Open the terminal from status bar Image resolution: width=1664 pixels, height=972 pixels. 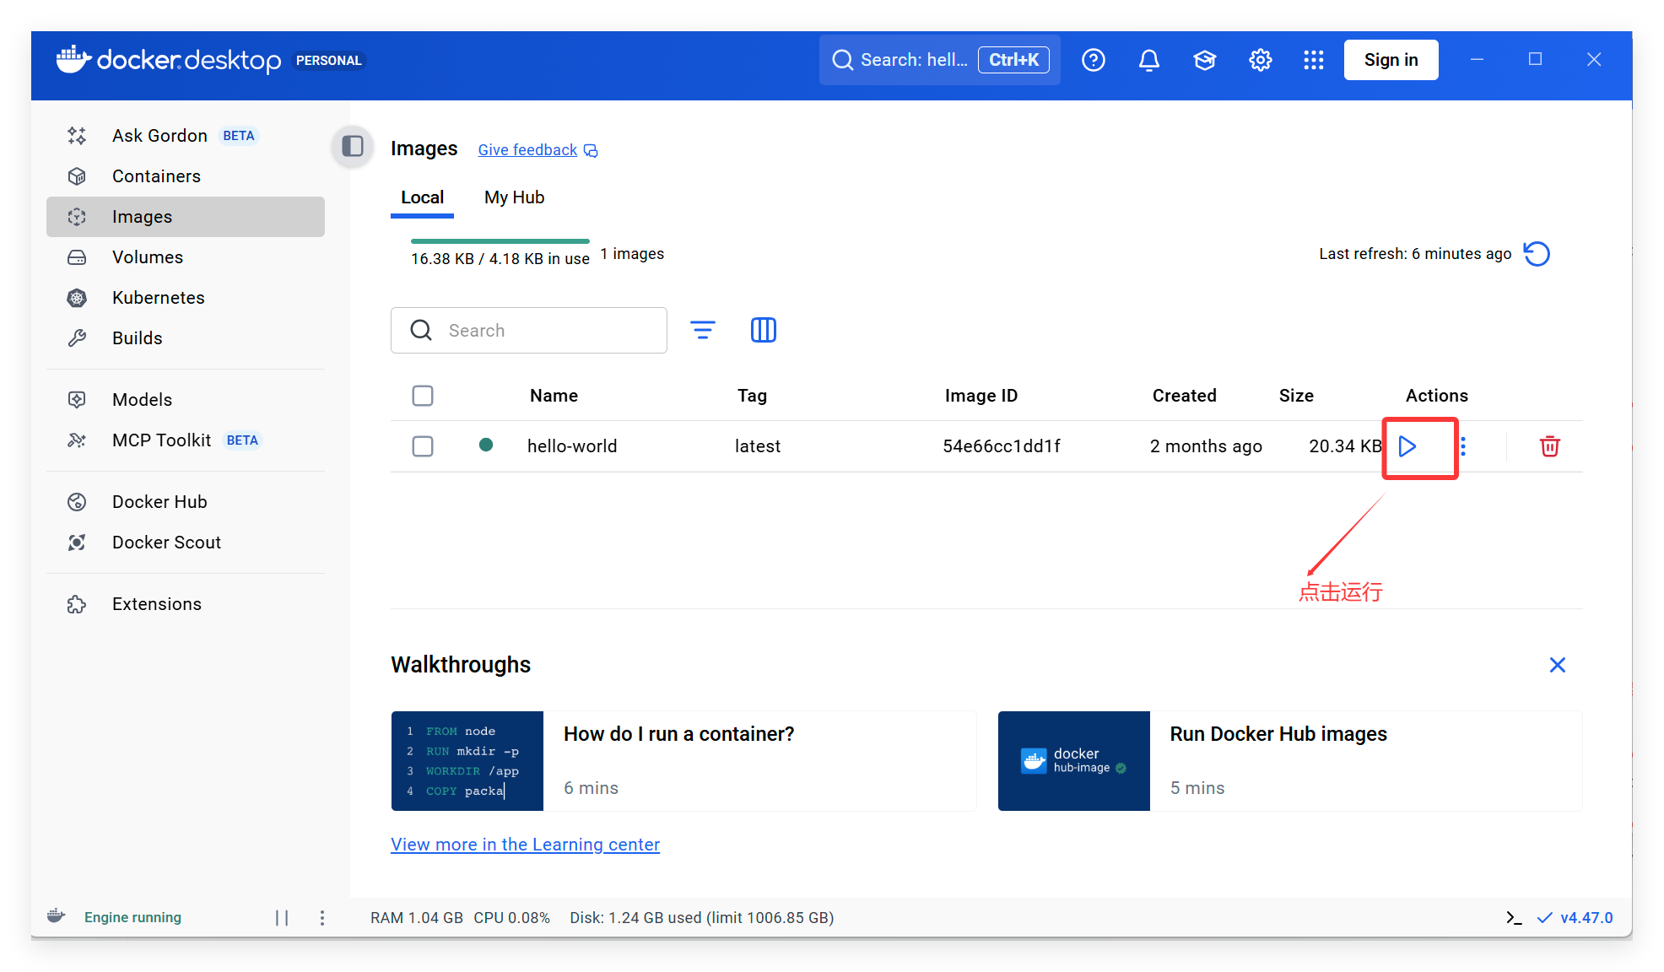(1514, 917)
